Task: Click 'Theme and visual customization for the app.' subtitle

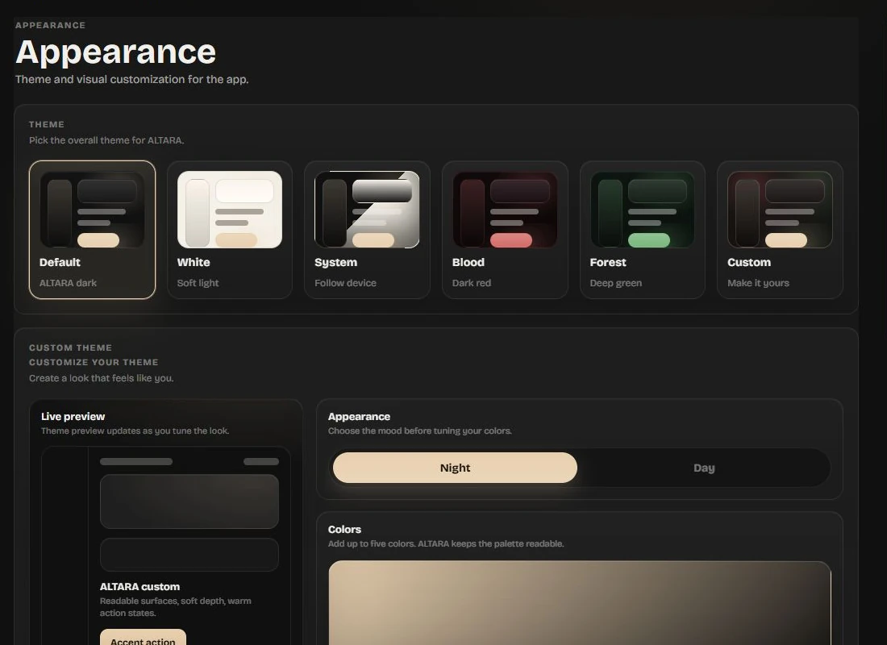Action: [131, 79]
